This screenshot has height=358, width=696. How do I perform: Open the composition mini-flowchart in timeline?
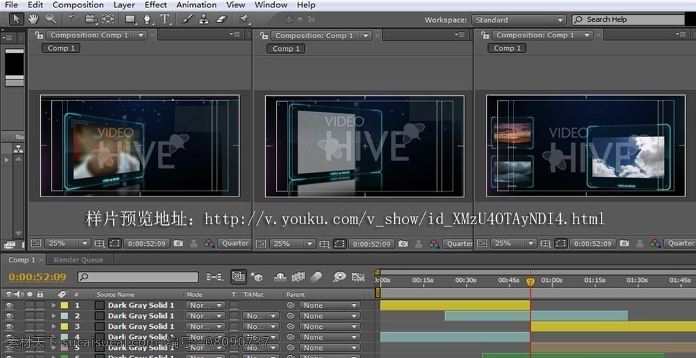pyautogui.click(x=215, y=277)
